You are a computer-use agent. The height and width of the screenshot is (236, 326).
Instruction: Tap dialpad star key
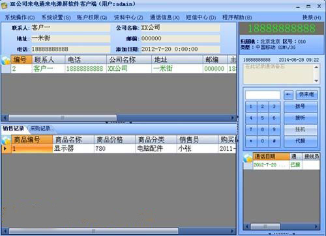pos(251,141)
